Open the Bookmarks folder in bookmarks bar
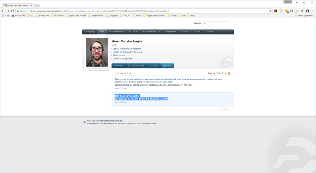316x173 pixels. coord(18,15)
